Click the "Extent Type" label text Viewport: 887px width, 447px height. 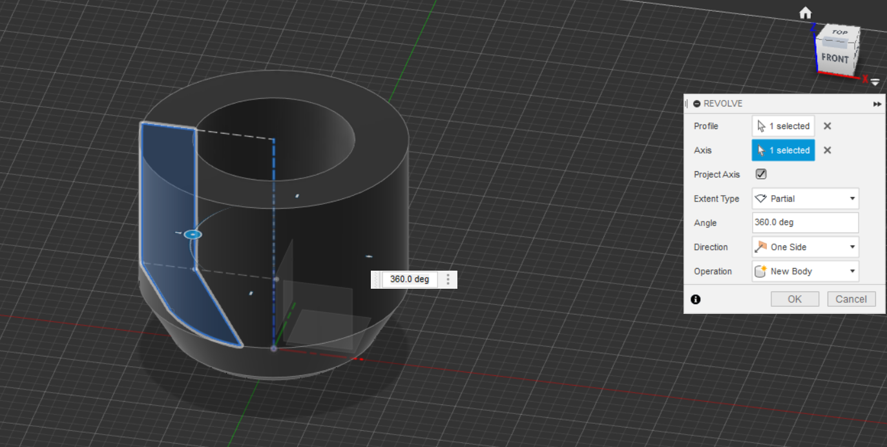click(x=716, y=198)
